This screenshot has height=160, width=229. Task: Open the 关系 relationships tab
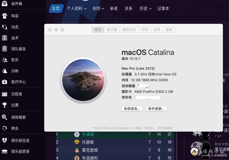coord(128,9)
